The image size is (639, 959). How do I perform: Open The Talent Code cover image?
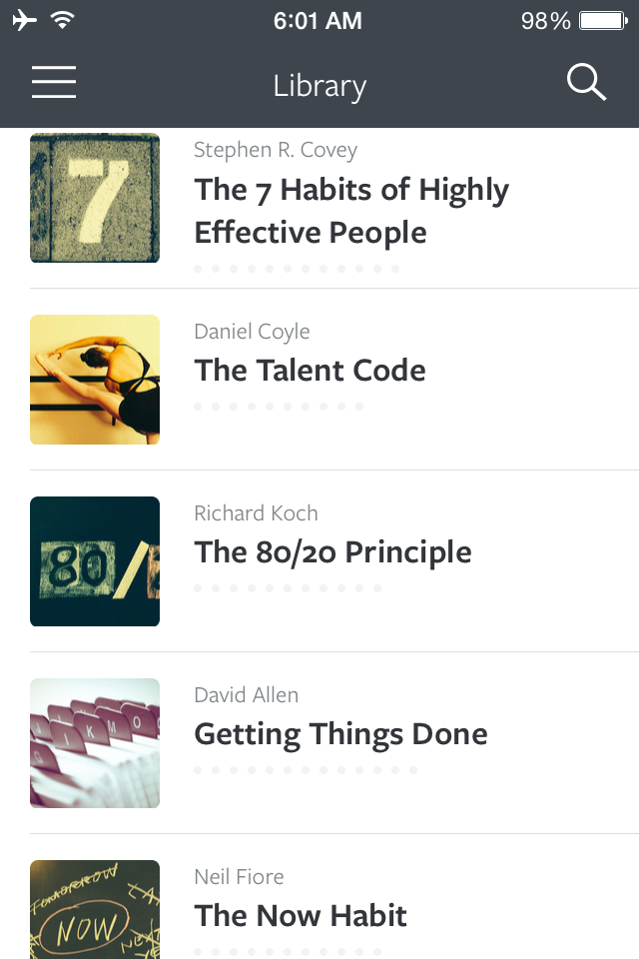(x=95, y=380)
